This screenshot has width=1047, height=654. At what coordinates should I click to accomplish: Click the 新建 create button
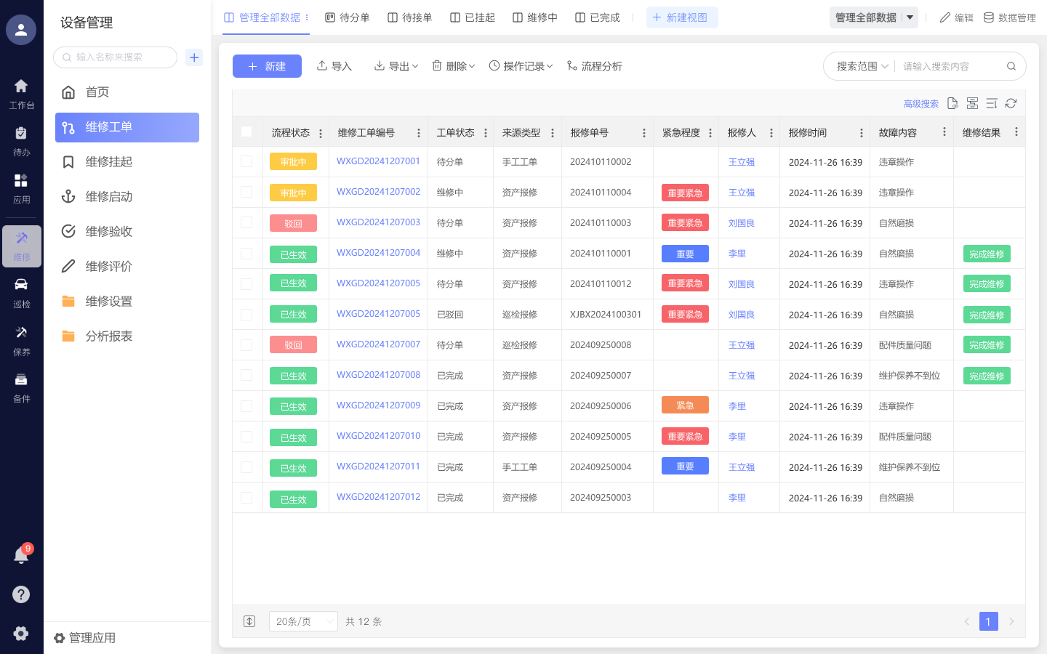click(x=267, y=66)
